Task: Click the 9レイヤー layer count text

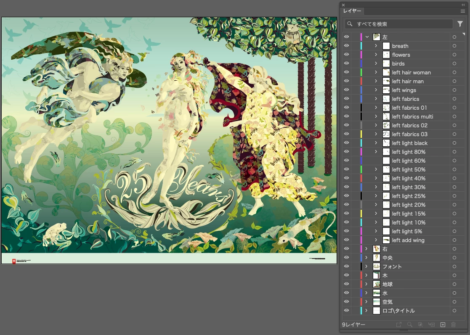Action: pyautogui.click(x=353, y=324)
